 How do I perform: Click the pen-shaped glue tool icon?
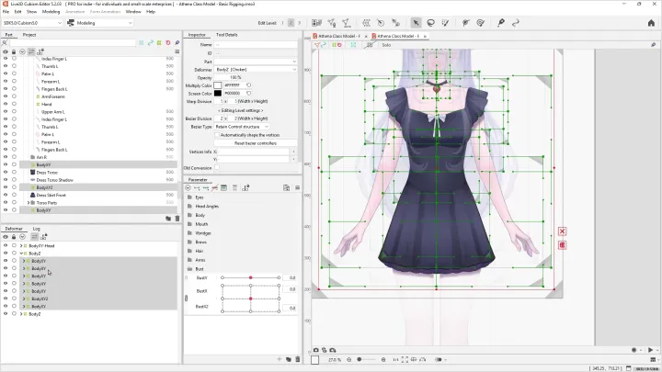(501, 23)
